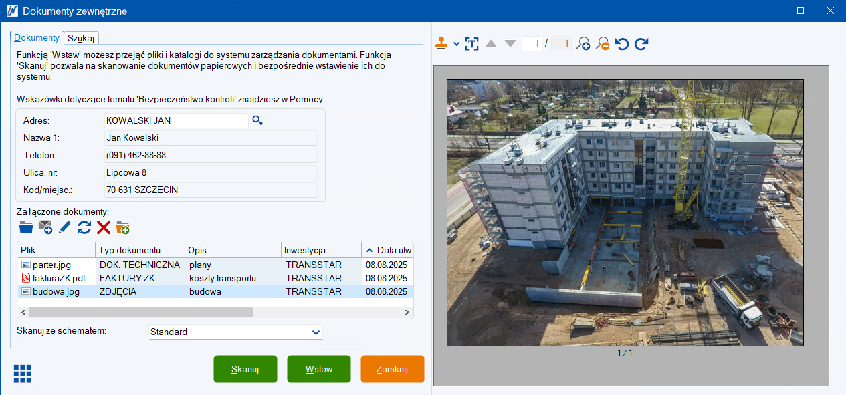This screenshot has height=395, width=846.
Task: Click the email with plus icon
Action: (x=45, y=227)
